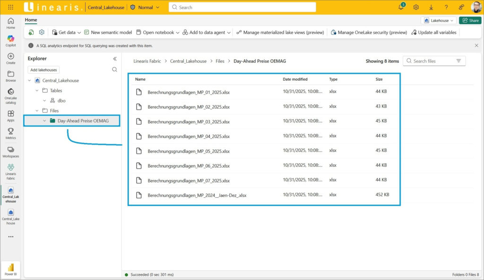This screenshot has height=280, width=484.
Task: Open file Berechnungsgrundlagen_MP_03_2025.xlsx
Action: point(188,121)
